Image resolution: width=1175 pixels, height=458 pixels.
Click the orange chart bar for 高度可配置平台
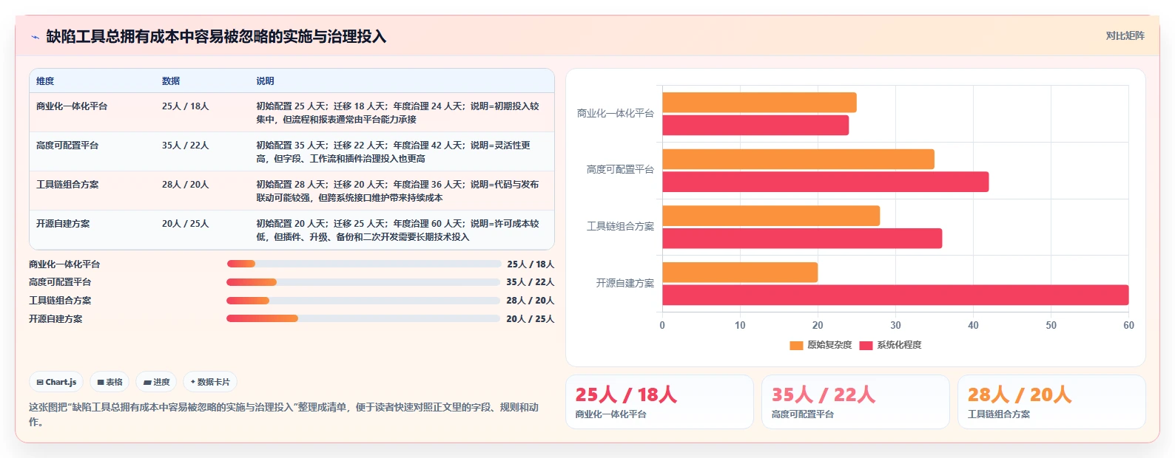click(798, 159)
